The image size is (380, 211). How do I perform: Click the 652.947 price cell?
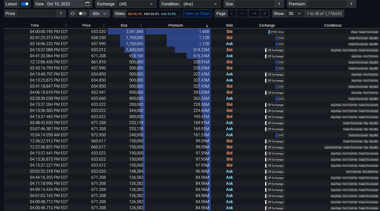click(x=98, y=92)
